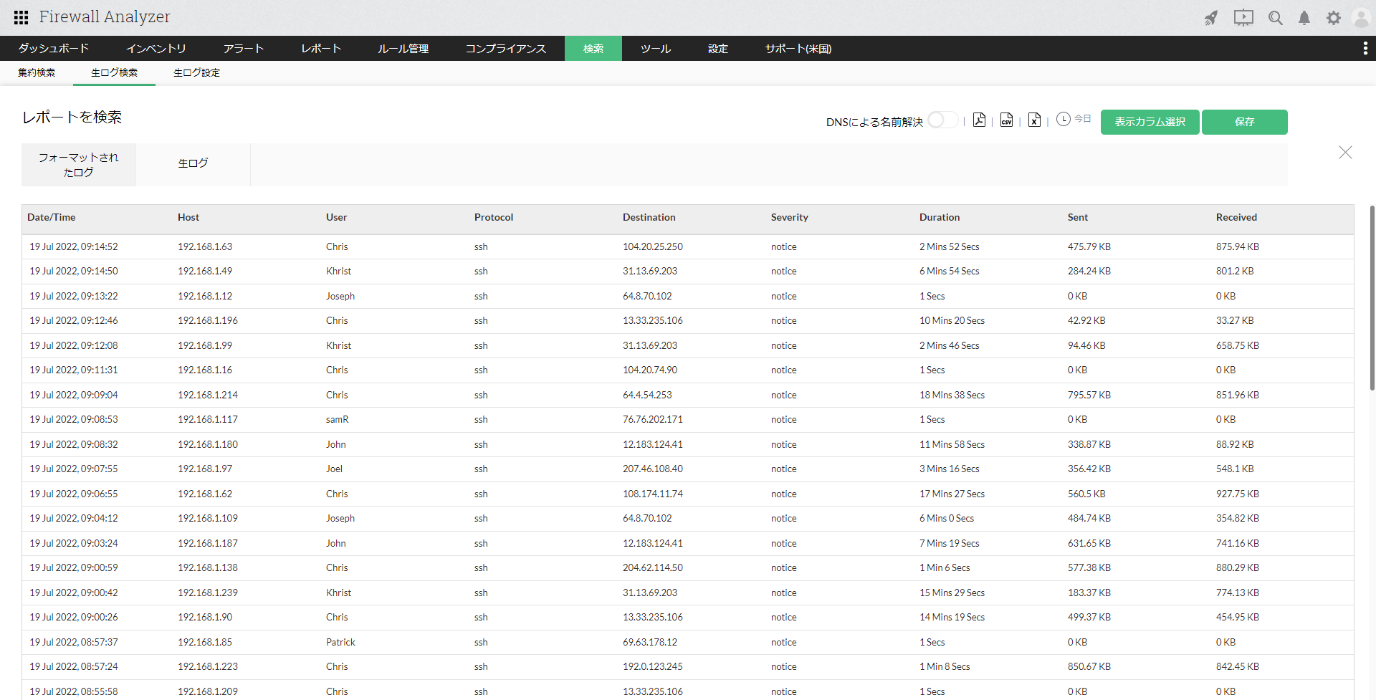Open the 今日 time range selector
The image size is (1376, 700).
(x=1074, y=119)
